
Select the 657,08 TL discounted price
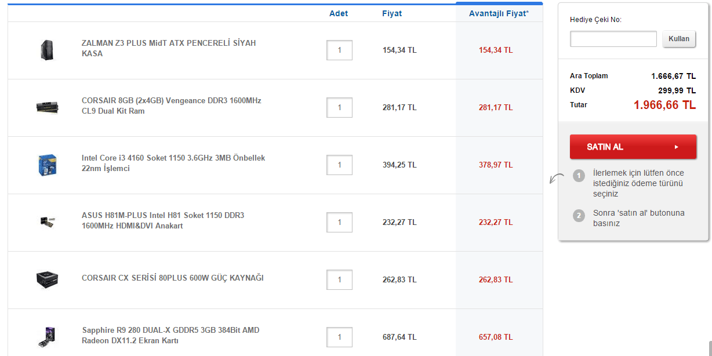point(496,337)
